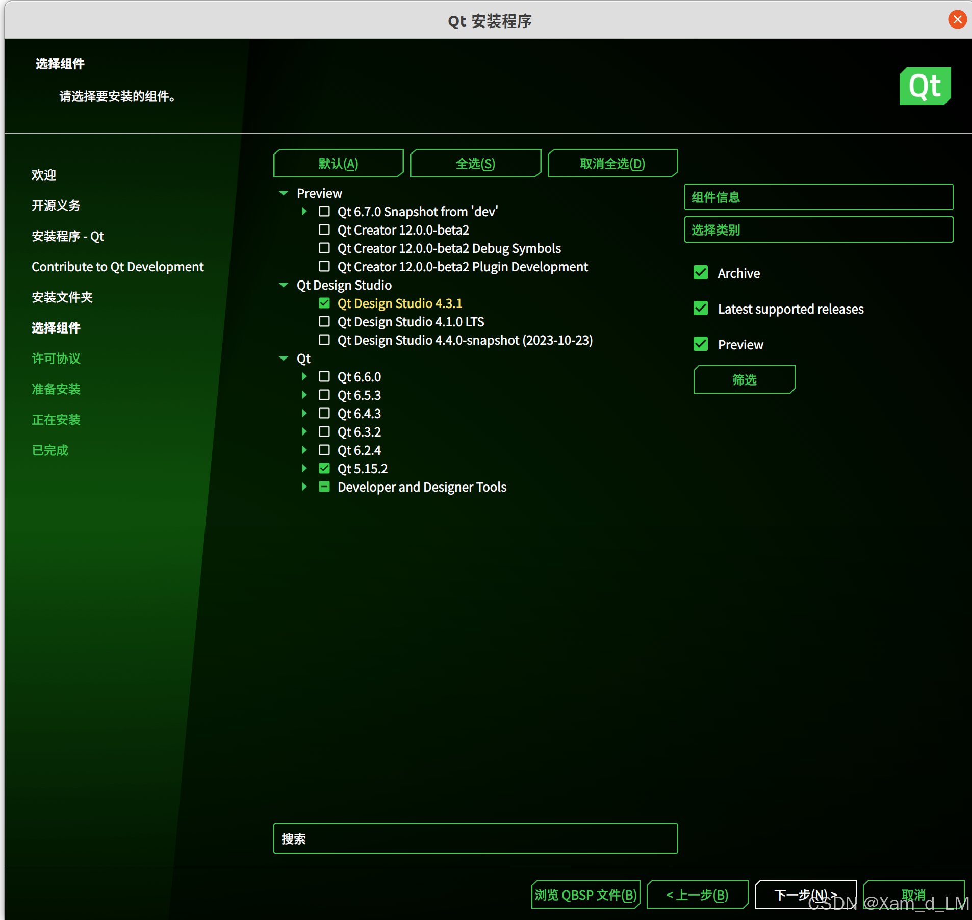This screenshot has height=920, width=972.
Task: Expand Qt 6.7.0 Snapshot node
Action: (304, 211)
